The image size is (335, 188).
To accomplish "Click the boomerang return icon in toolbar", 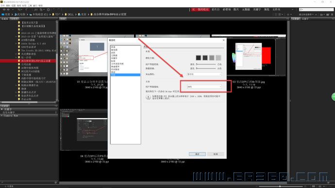I will click(x=26, y=10).
